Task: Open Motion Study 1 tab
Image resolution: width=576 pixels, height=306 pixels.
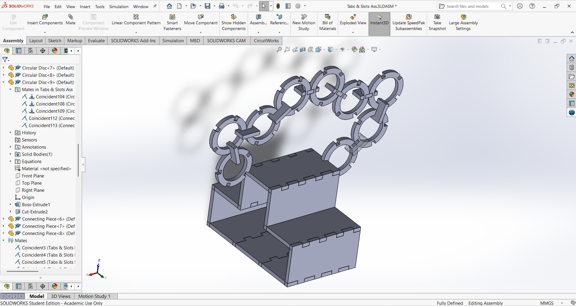Action: pyautogui.click(x=94, y=296)
